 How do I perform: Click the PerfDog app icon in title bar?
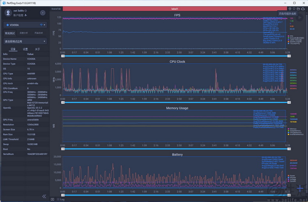coord(4,3)
